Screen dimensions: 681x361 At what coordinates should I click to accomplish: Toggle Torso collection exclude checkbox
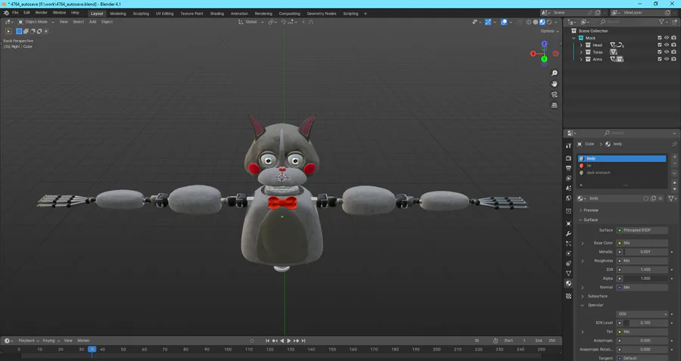(660, 51)
